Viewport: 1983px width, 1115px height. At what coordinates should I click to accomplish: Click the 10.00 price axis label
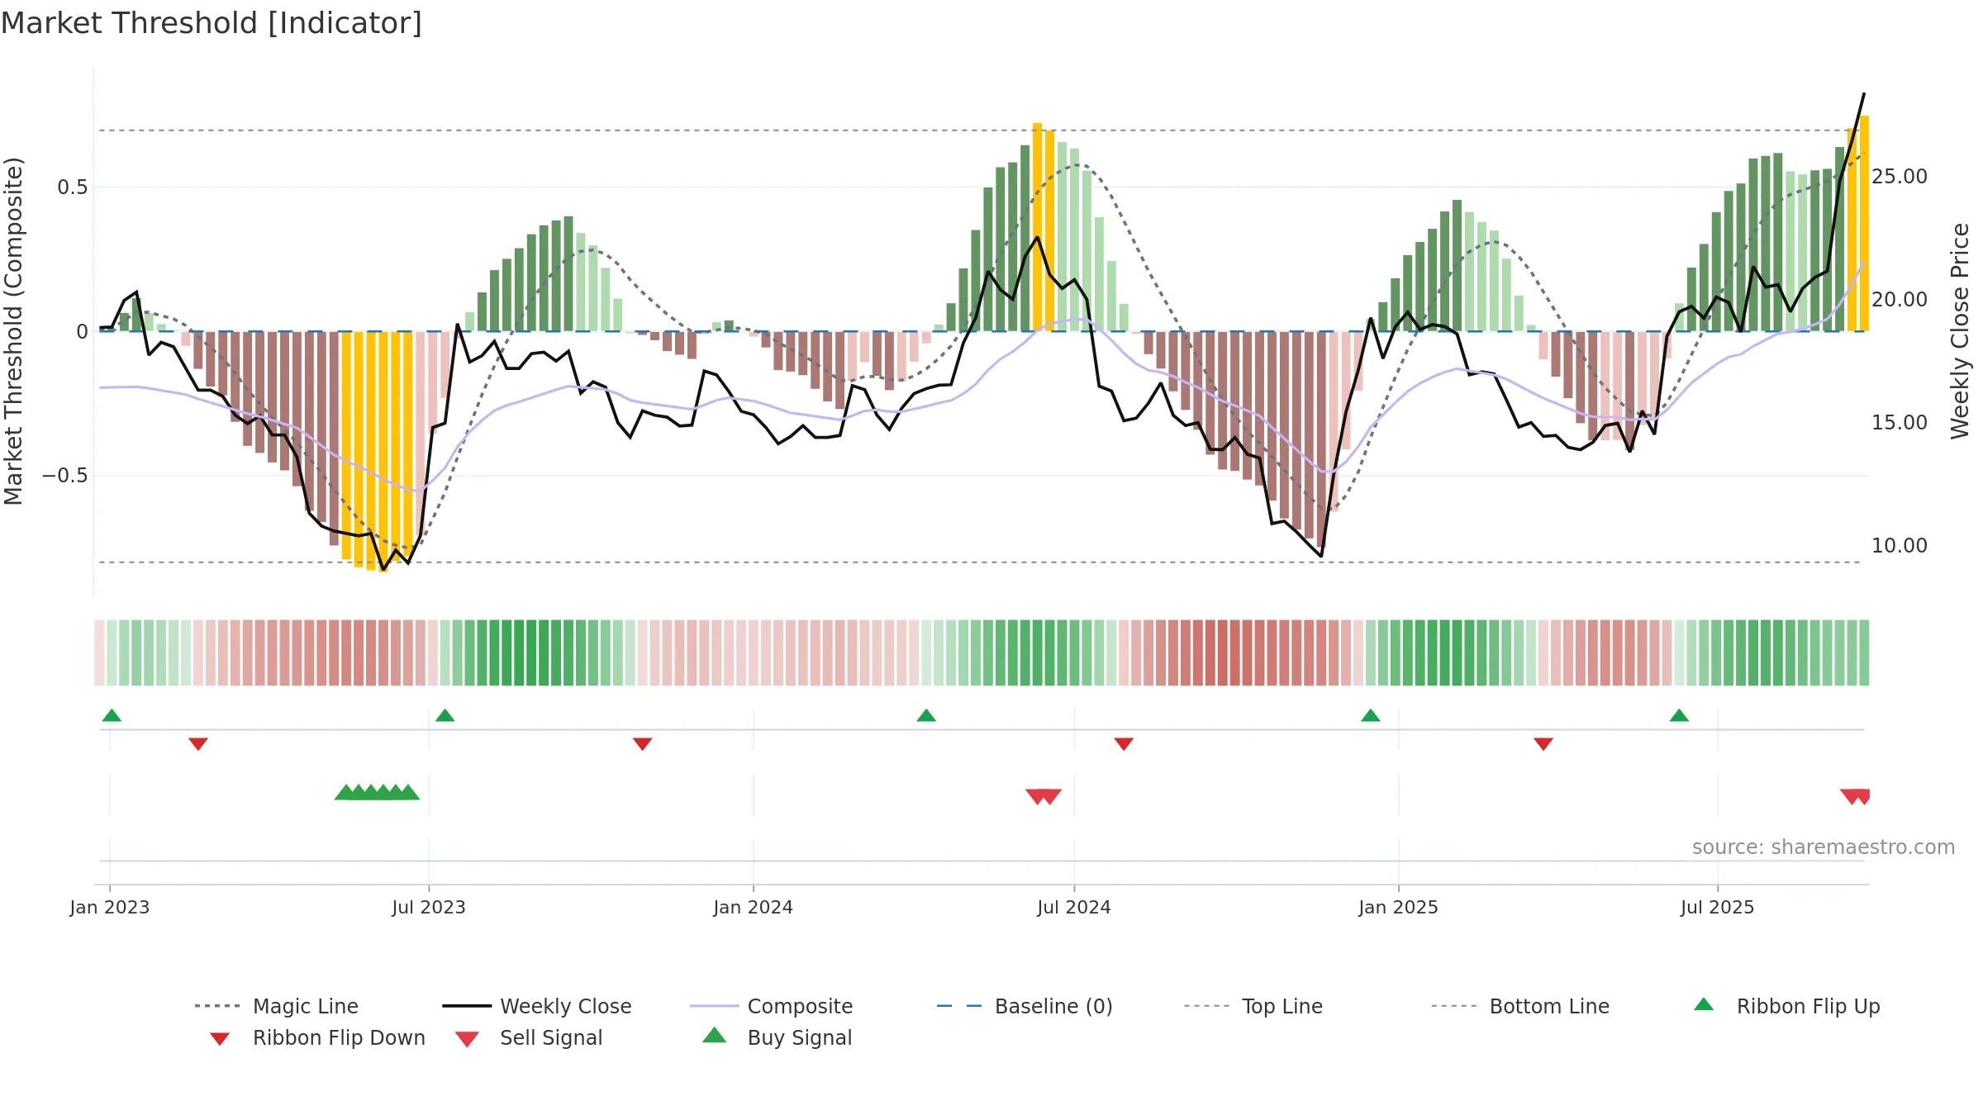[1900, 546]
